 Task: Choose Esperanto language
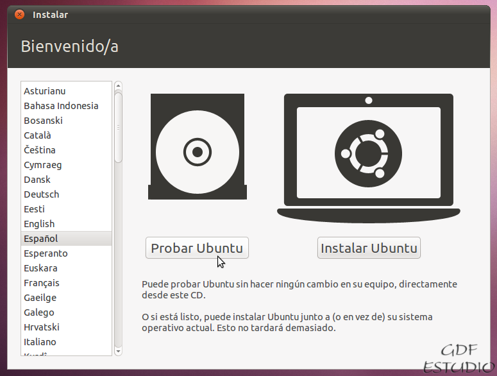(x=66, y=253)
